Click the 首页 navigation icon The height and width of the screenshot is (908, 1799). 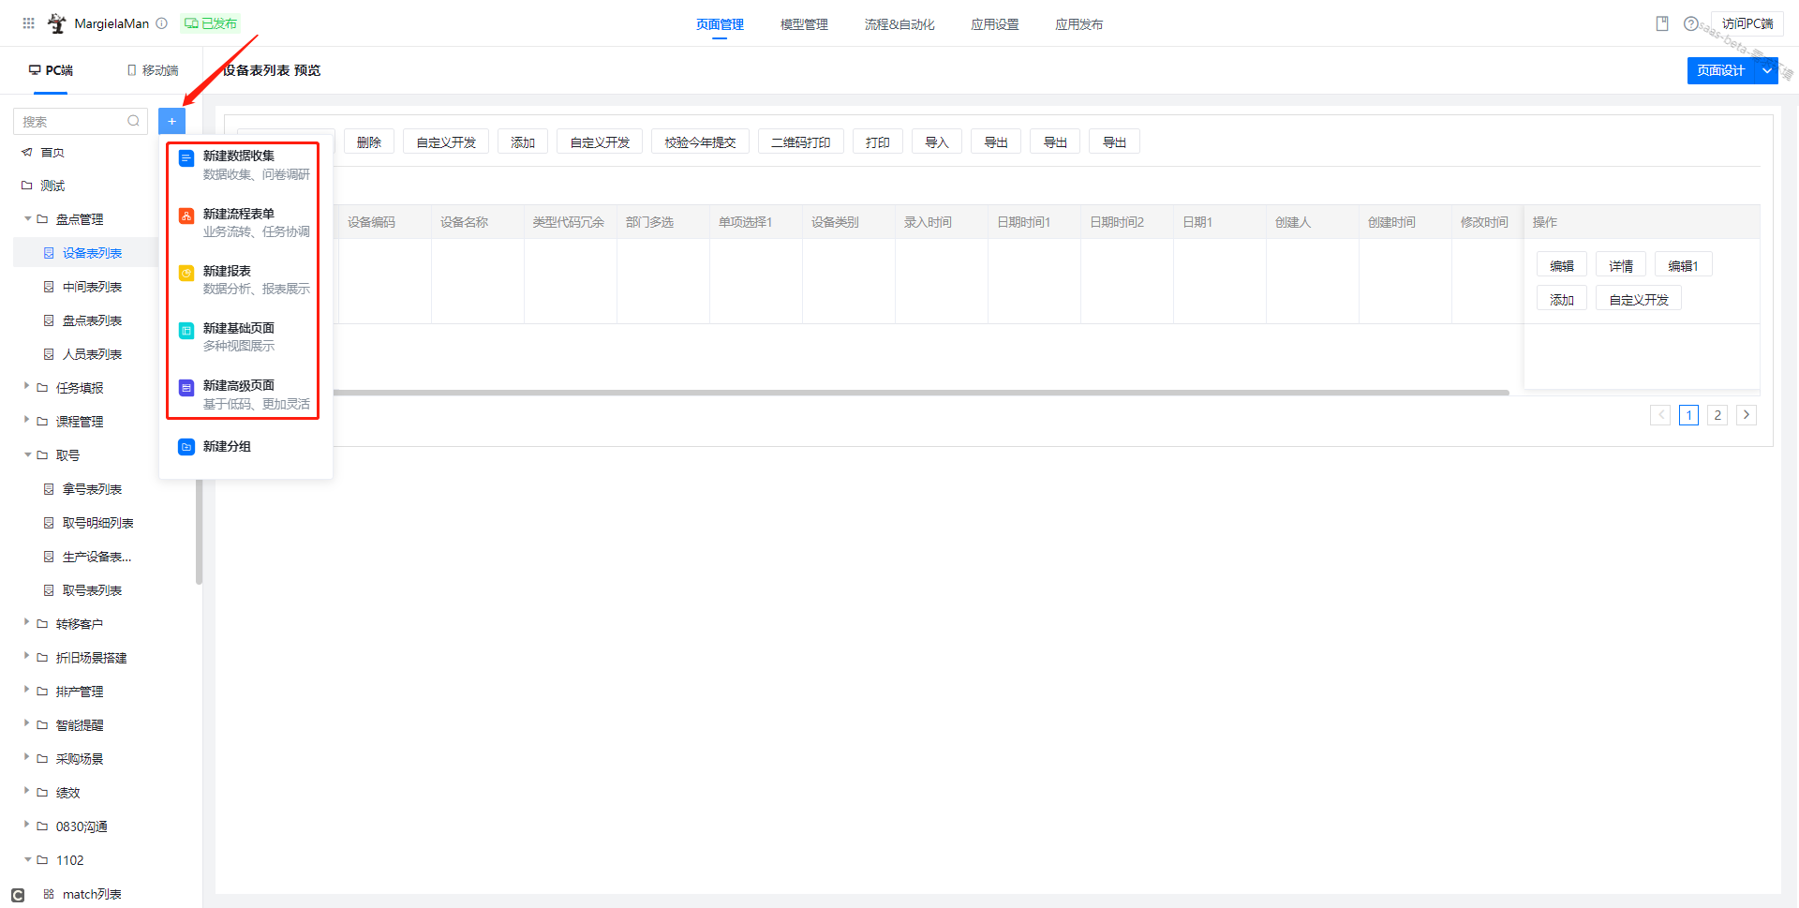[27, 152]
